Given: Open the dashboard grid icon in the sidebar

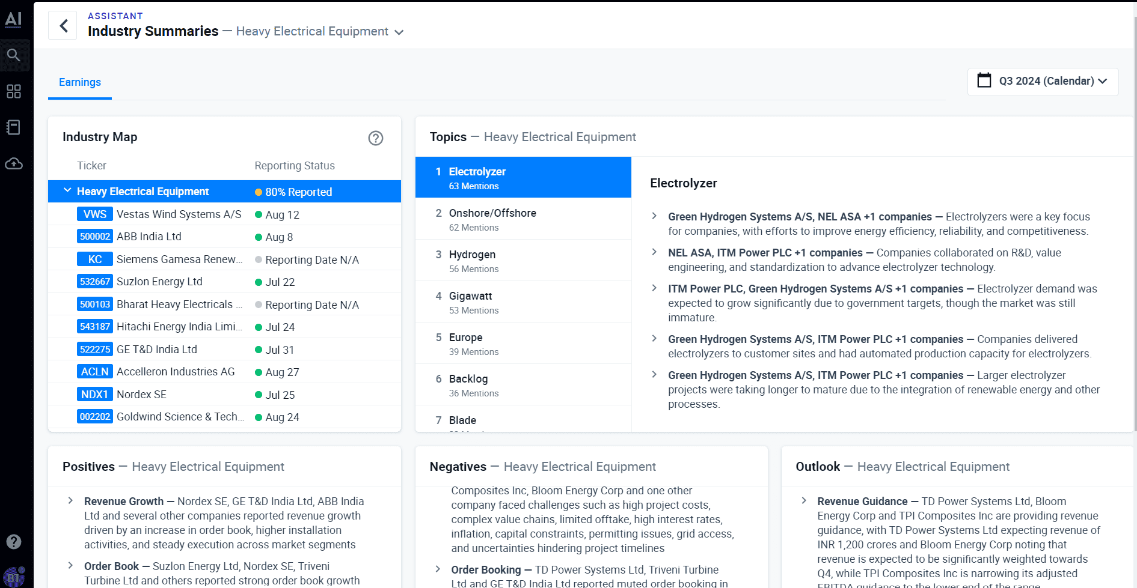Looking at the screenshot, I should click(x=13, y=91).
